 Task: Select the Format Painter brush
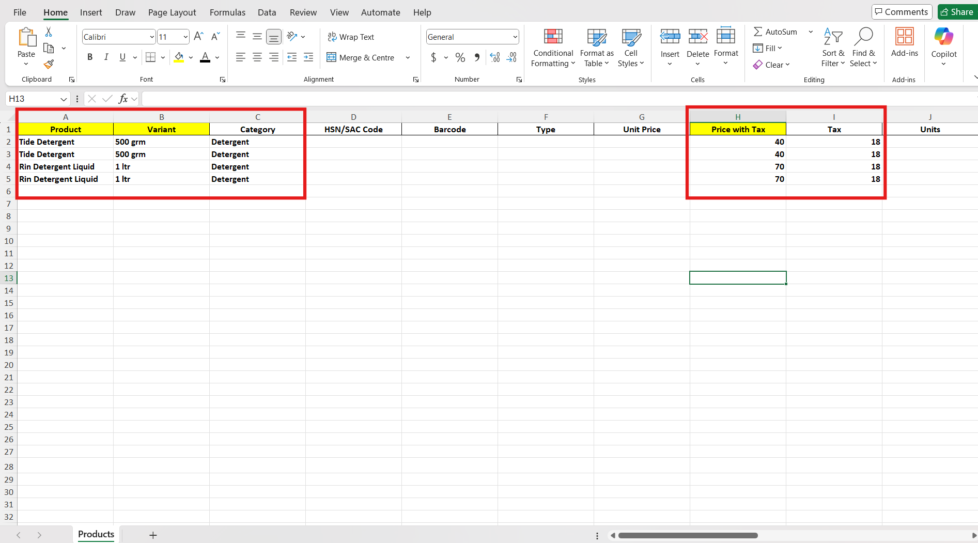[49, 64]
